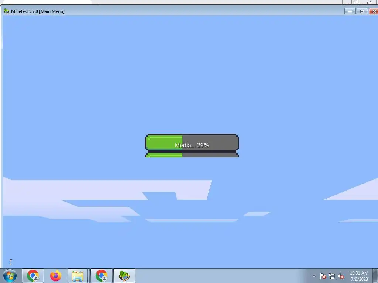Click the Minetest icon in title bar
378x283 pixels.
pos(7,11)
